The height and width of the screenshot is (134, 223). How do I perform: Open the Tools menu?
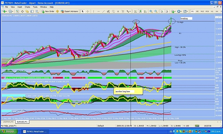(35, 7)
